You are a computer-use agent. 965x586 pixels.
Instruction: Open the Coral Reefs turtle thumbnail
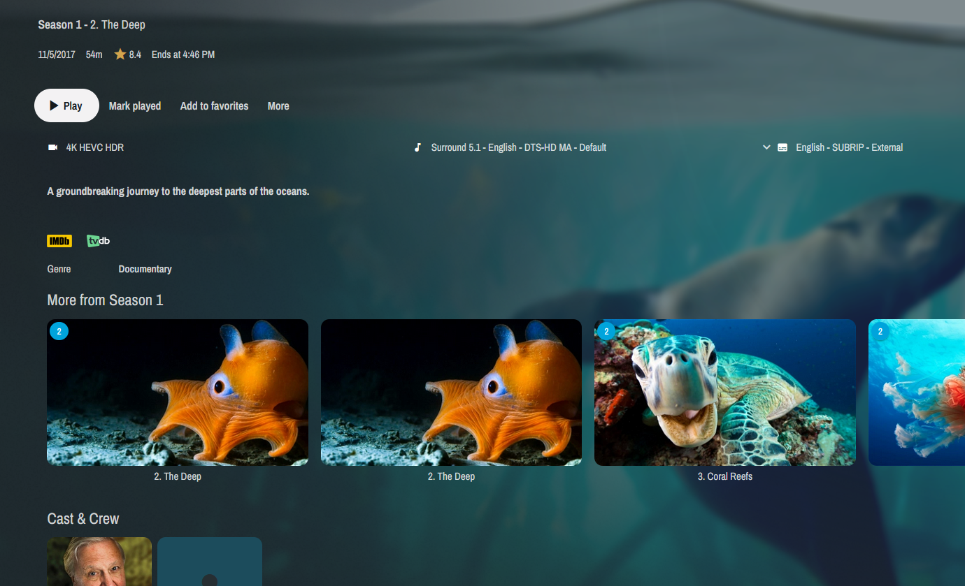click(x=724, y=393)
